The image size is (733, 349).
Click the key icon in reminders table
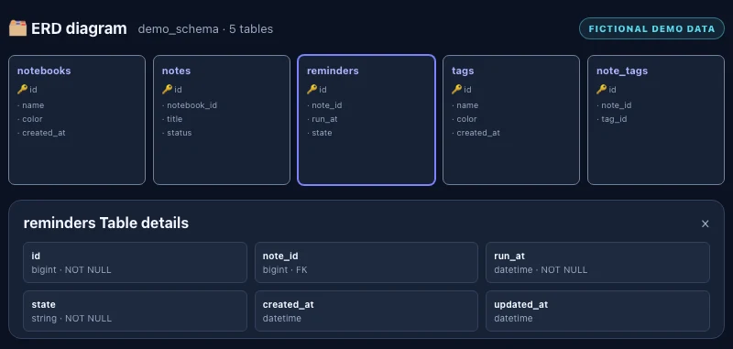[x=312, y=89]
